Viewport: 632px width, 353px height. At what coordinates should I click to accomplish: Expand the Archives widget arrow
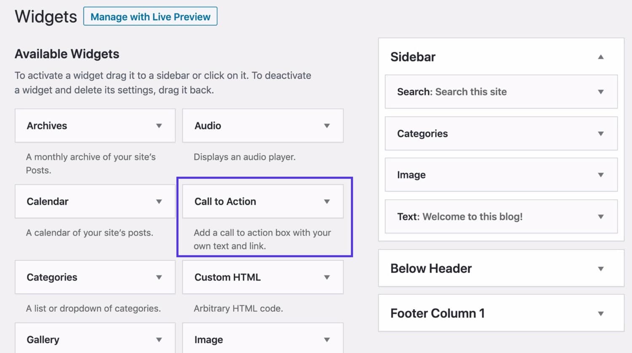click(x=159, y=126)
